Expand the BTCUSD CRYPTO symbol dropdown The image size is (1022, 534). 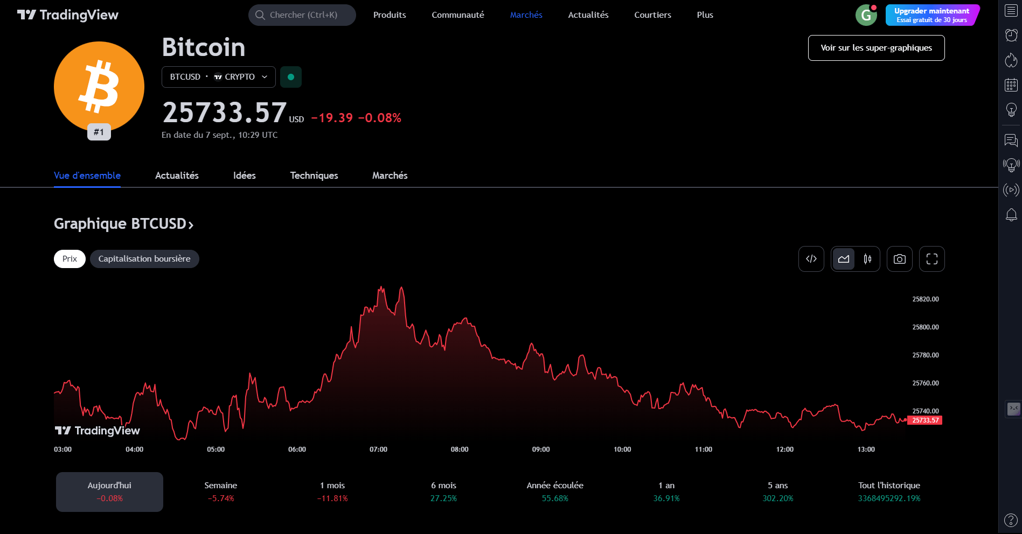click(x=218, y=77)
